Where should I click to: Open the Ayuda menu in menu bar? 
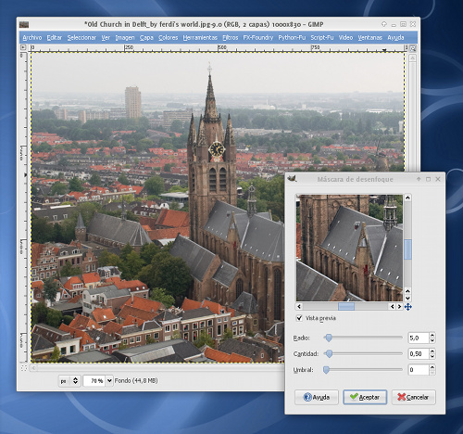tap(395, 37)
